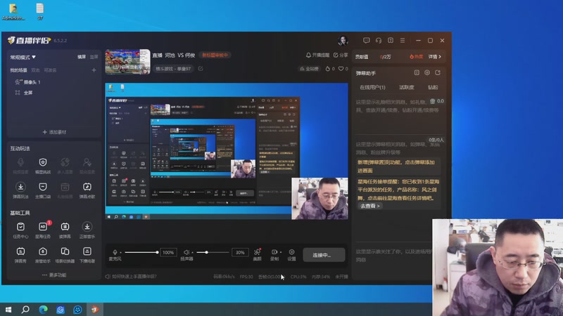Click the microphone 100% value field
Screen dimensions: 563x316
click(168, 252)
